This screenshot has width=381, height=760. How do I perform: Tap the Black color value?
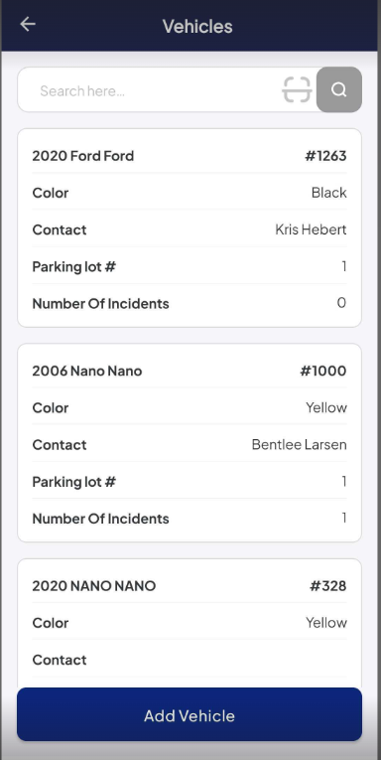pos(329,193)
